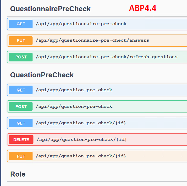Screen dimensions: 187x186
Task: Open the questionnaire-pre-check/answers endpoint path
Action: click(x=92, y=40)
